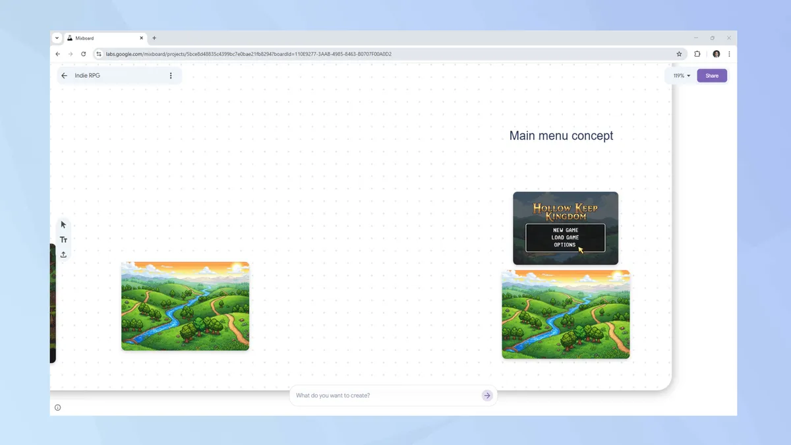791x445 pixels.
Task: Click the back arrow beside Indie RPG
Action: pos(64,75)
